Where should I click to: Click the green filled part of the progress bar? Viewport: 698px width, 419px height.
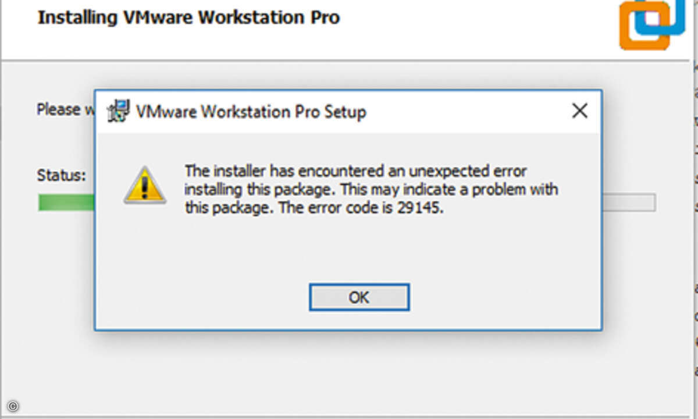click(x=66, y=203)
